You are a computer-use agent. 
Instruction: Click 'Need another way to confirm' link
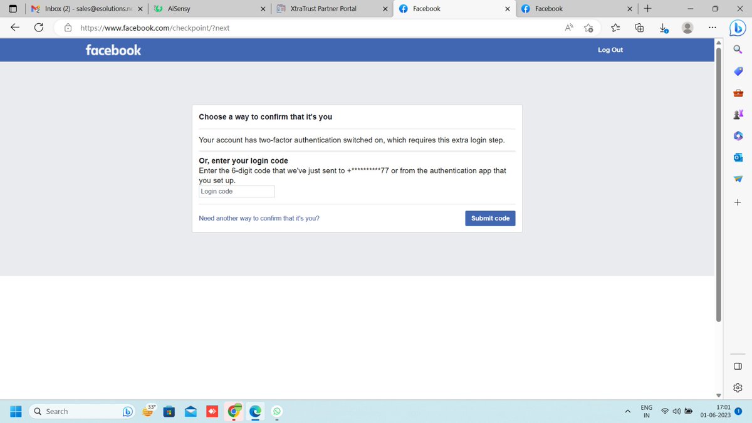coord(259,219)
